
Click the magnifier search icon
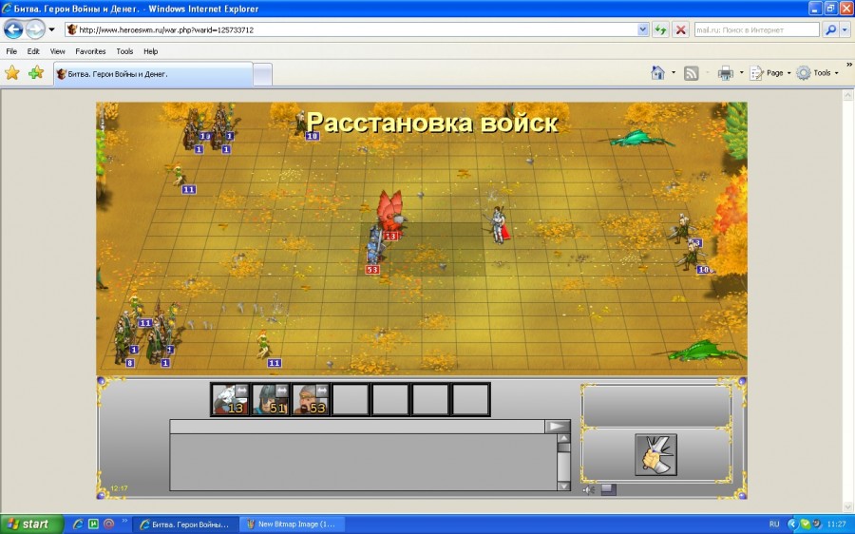tap(830, 30)
